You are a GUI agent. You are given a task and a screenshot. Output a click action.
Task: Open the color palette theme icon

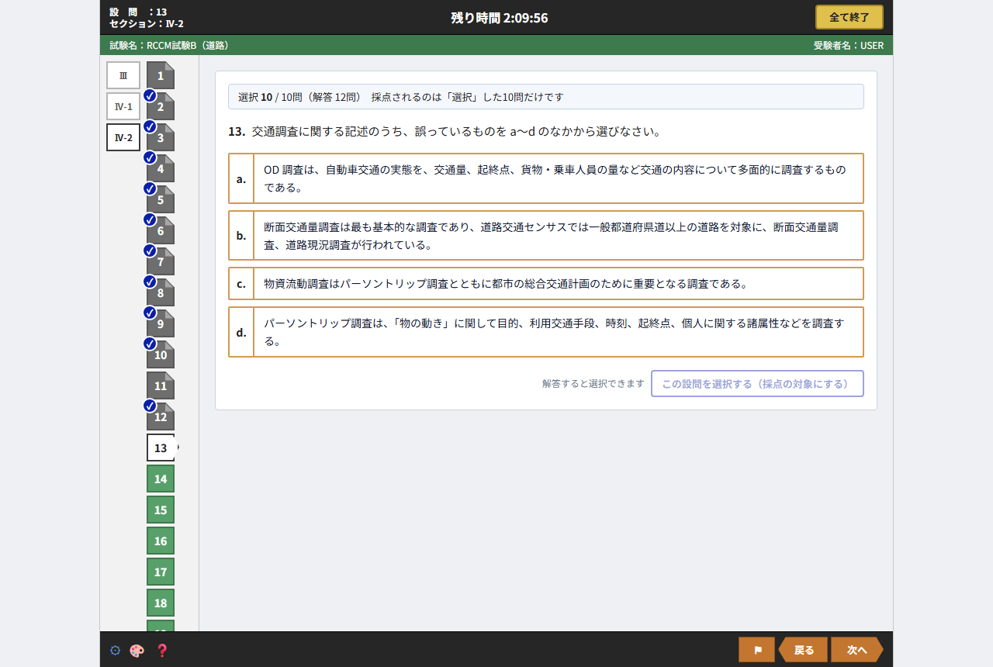tap(137, 651)
